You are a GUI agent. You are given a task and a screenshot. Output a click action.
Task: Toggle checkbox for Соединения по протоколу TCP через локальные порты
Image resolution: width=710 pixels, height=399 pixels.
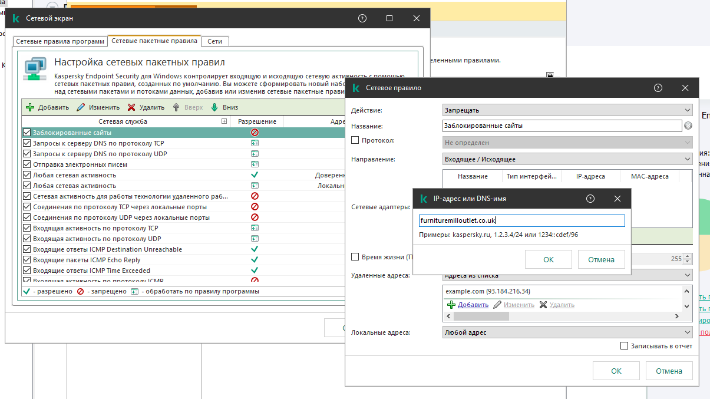(27, 207)
